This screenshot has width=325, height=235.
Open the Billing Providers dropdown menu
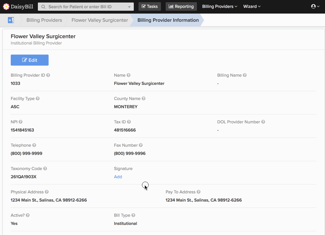click(x=220, y=6)
